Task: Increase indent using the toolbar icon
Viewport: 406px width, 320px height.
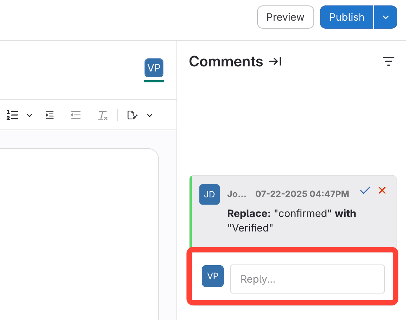Action: point(50,115)
